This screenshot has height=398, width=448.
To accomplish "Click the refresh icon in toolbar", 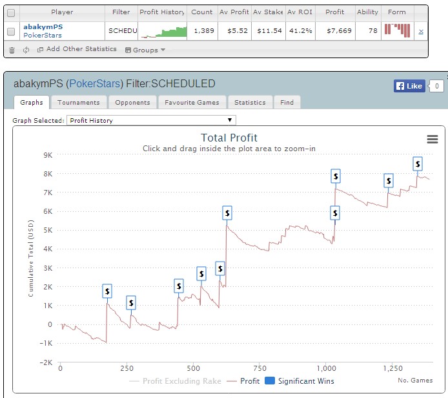I will click(x=26, y=50).
